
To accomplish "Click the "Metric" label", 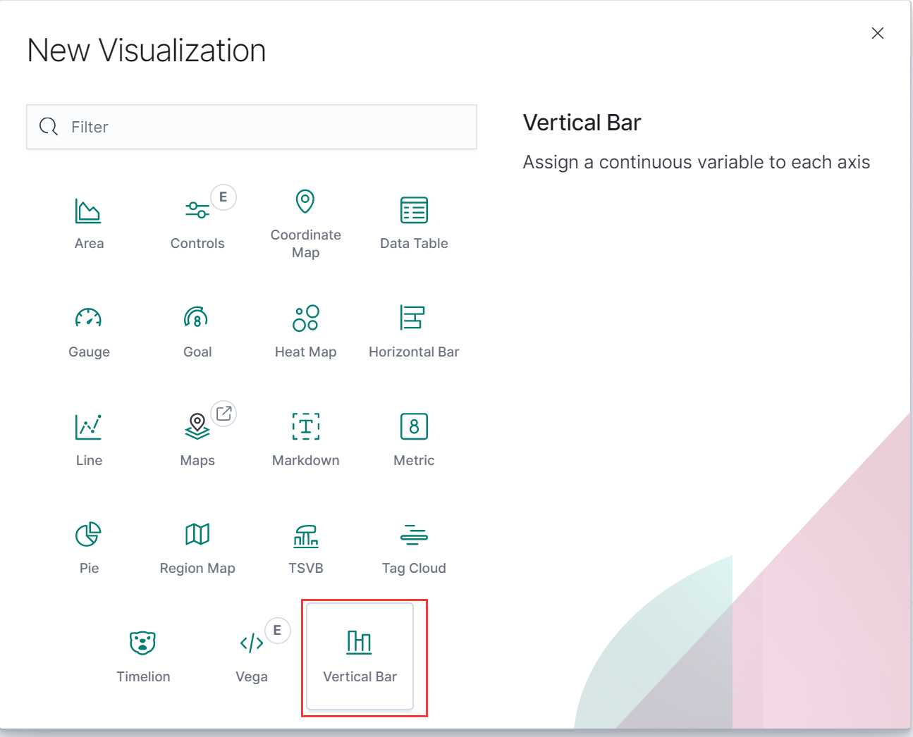I will pos(414,460).
